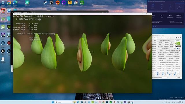
Task: Toggle the PhysX checkbox in GPU-Z
Action: (x=170, y=75)
